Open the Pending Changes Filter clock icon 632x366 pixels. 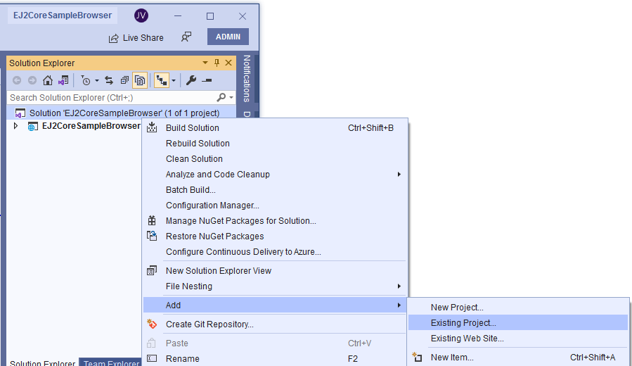(x=86, y=80)
